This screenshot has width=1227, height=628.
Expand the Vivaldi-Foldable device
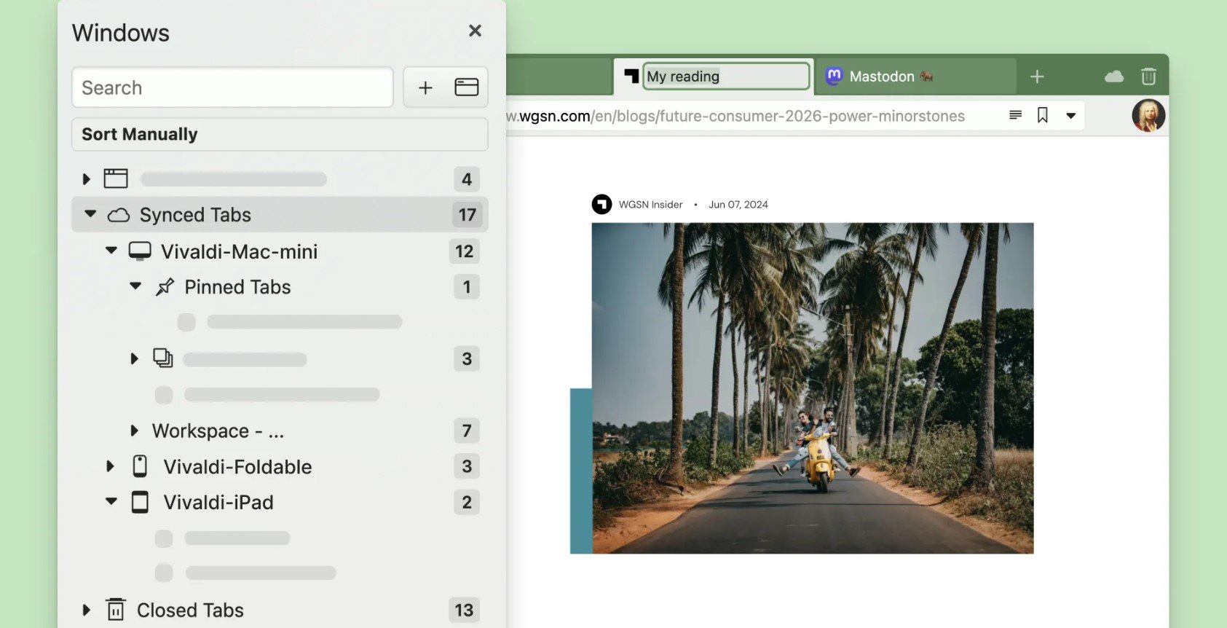(110, 466)
